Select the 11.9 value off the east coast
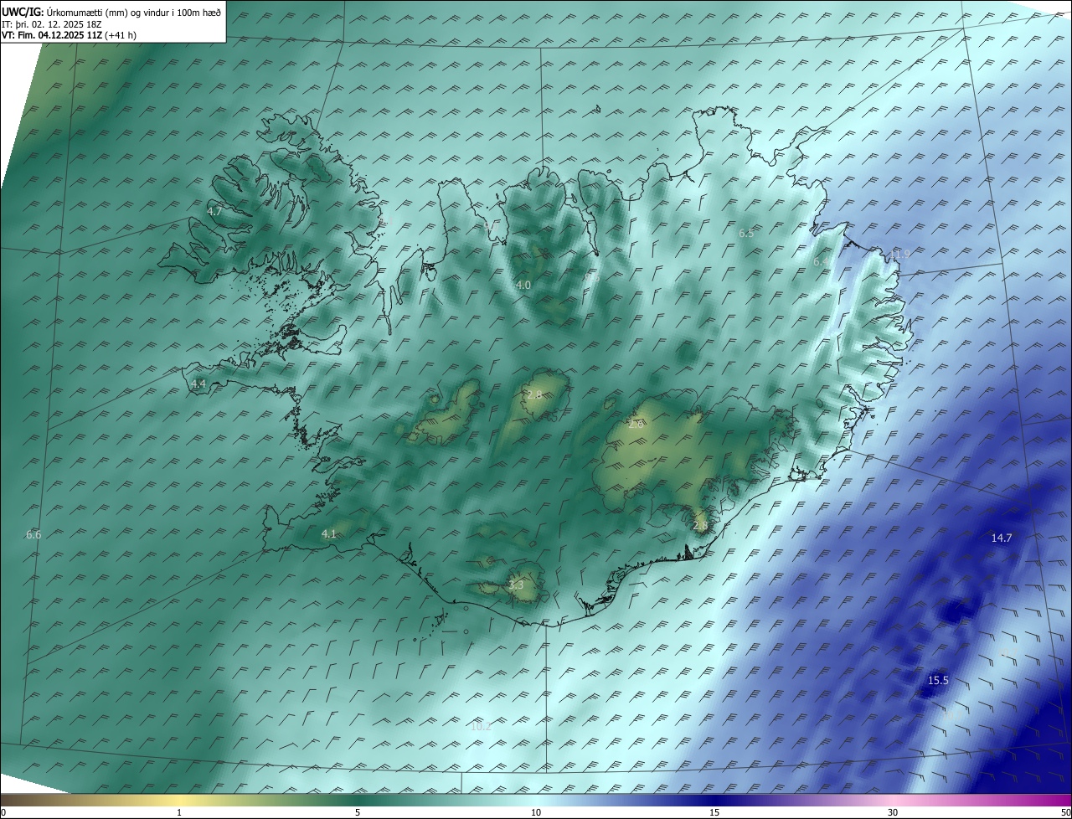Image resolution: width=1072 pixels, height=819 pixels. tap(899, 254)
